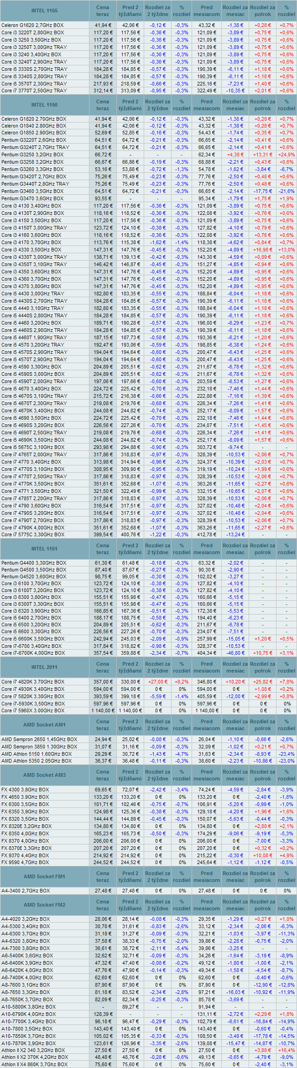Click 'Rozdiel za mesiac' header in AMD Socket FM2 section

point(235,905)
